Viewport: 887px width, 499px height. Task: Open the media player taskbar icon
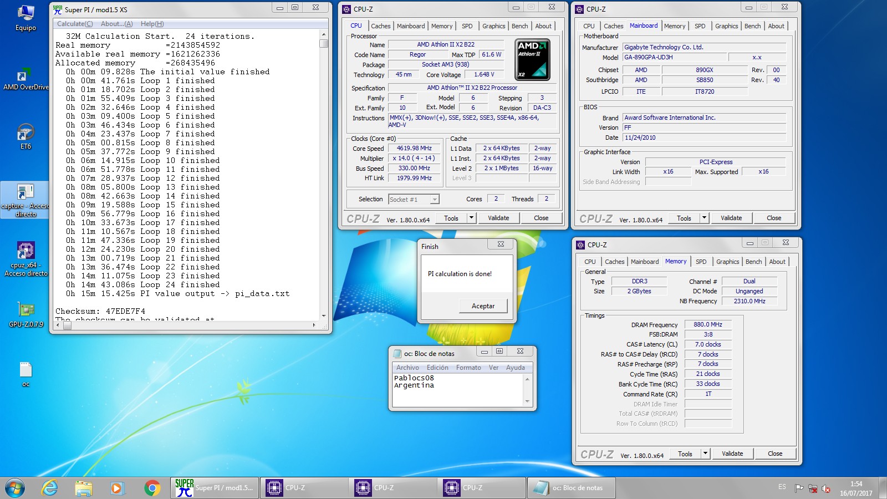(117, 488)
